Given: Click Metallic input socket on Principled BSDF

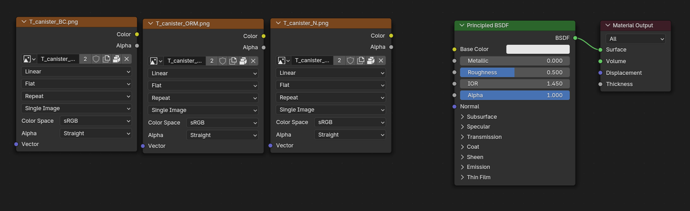Looking at the screenshot, I should [x=455, y=61].
